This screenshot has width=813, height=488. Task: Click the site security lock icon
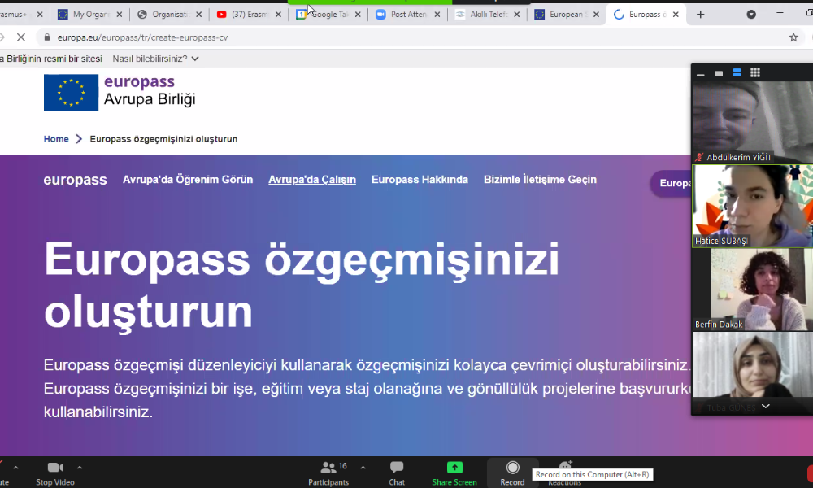tap(47, 37)
